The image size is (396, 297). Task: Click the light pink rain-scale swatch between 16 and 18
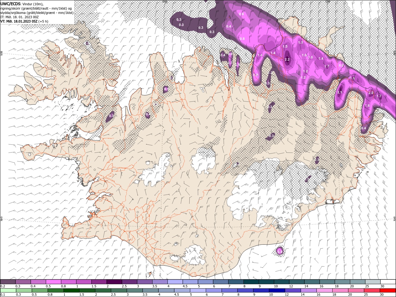click(x=324, y=291)
